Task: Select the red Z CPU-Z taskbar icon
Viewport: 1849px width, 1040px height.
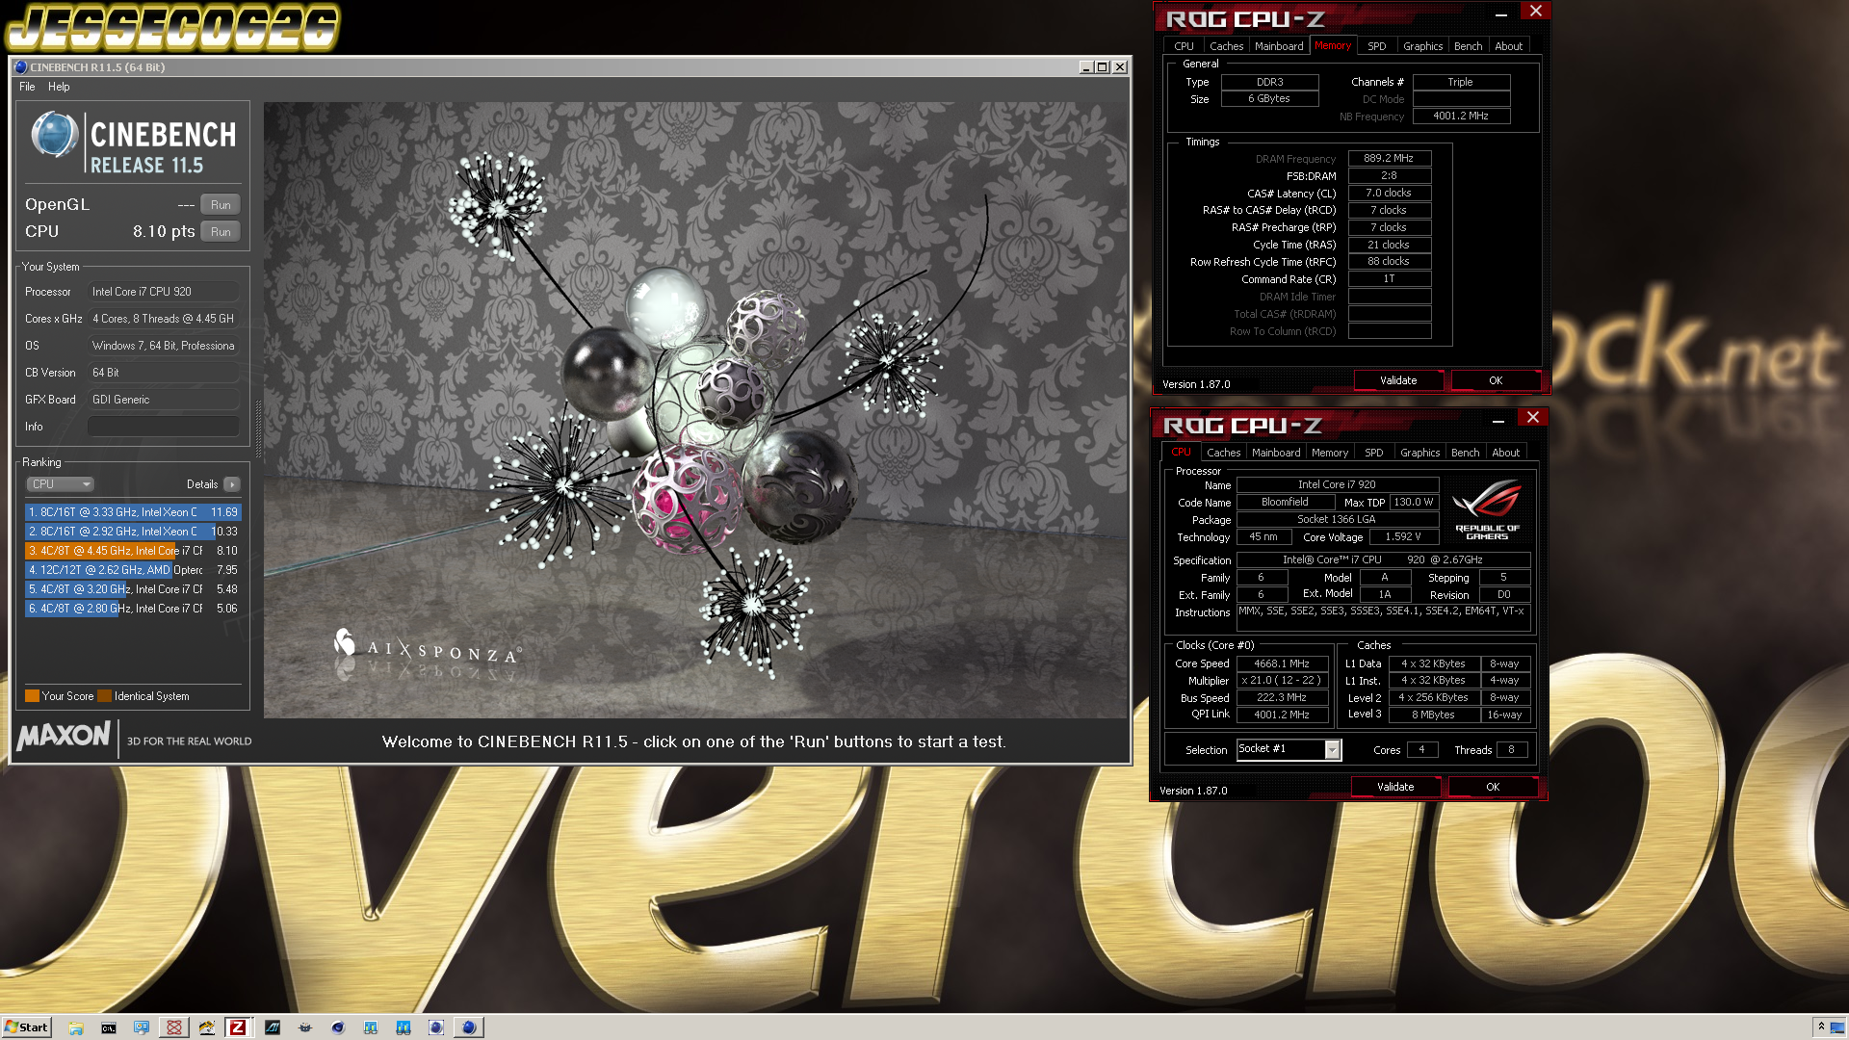Action: 238,1027
